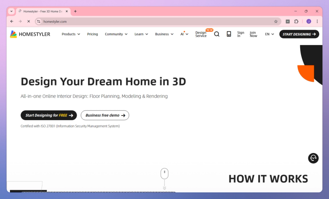Click the ISO 27001 certification text
Image resolution: width=329 pixels, height=199 pixels.
coord(70,126)
